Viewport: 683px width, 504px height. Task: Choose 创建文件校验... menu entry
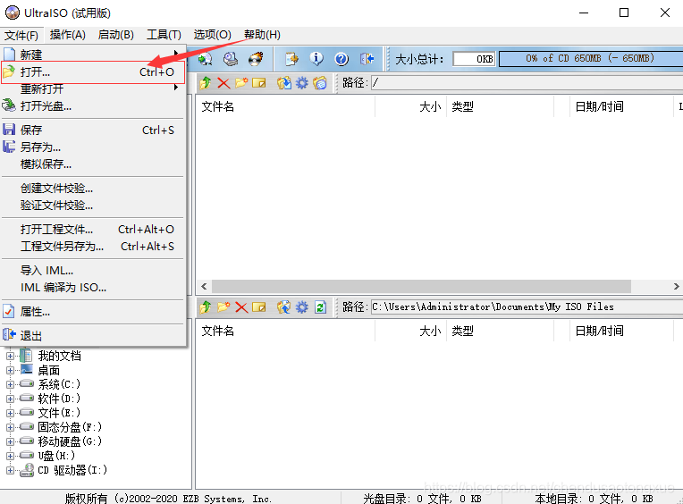coord(93,188)
